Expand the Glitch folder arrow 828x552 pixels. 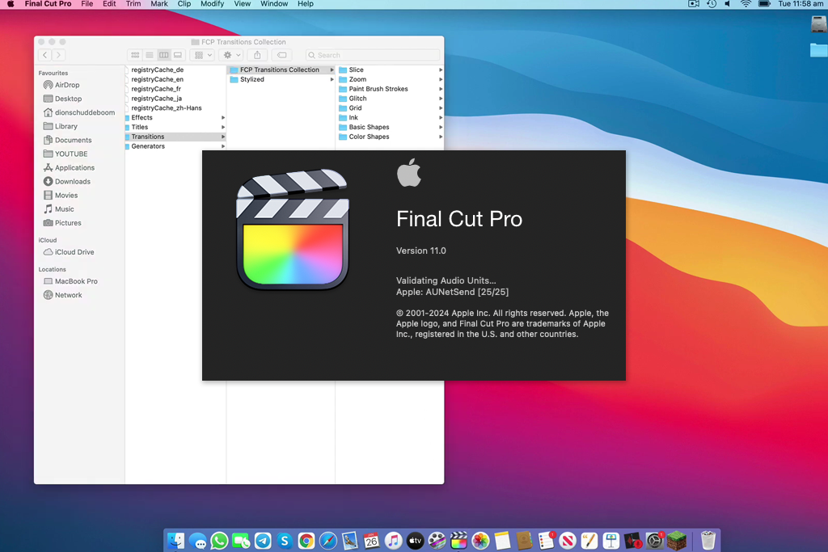441,98
